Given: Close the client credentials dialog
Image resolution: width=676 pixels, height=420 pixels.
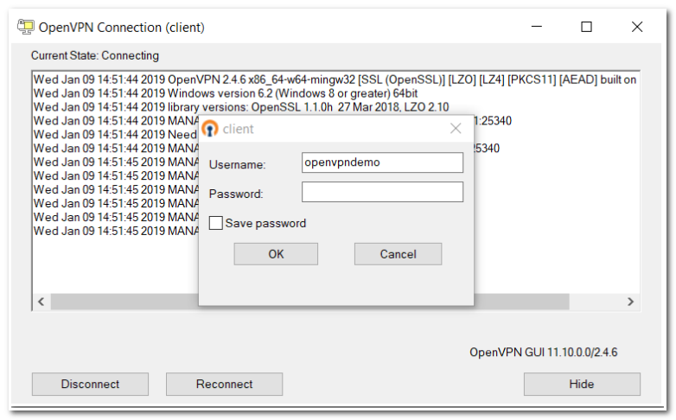Looking at the screenshot, I should (x=456, y=129).
